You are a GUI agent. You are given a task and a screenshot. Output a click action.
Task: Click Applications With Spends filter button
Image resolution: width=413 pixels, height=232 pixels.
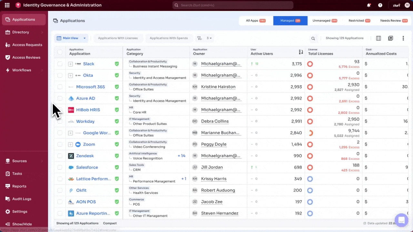(x=169, y=38)
